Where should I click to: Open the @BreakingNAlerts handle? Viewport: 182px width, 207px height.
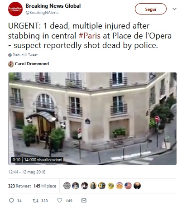pyautogui.click(x=42, y=13)
